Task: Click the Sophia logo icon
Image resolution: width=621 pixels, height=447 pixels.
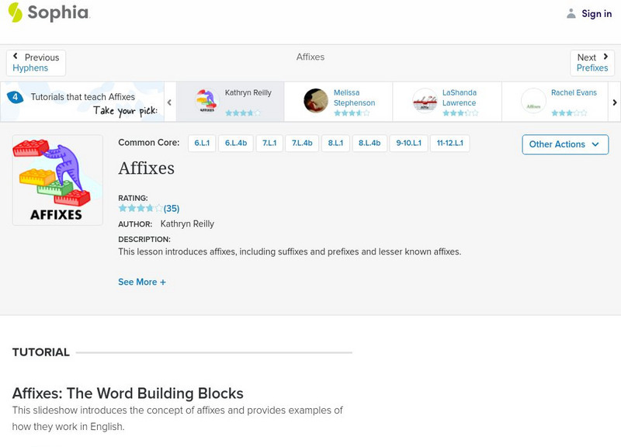Action: (15, 12)
